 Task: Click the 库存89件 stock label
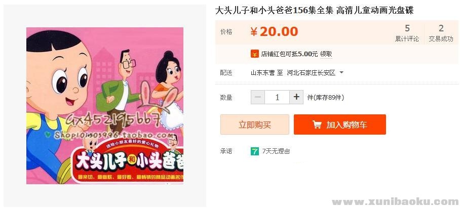pos(329,98)
